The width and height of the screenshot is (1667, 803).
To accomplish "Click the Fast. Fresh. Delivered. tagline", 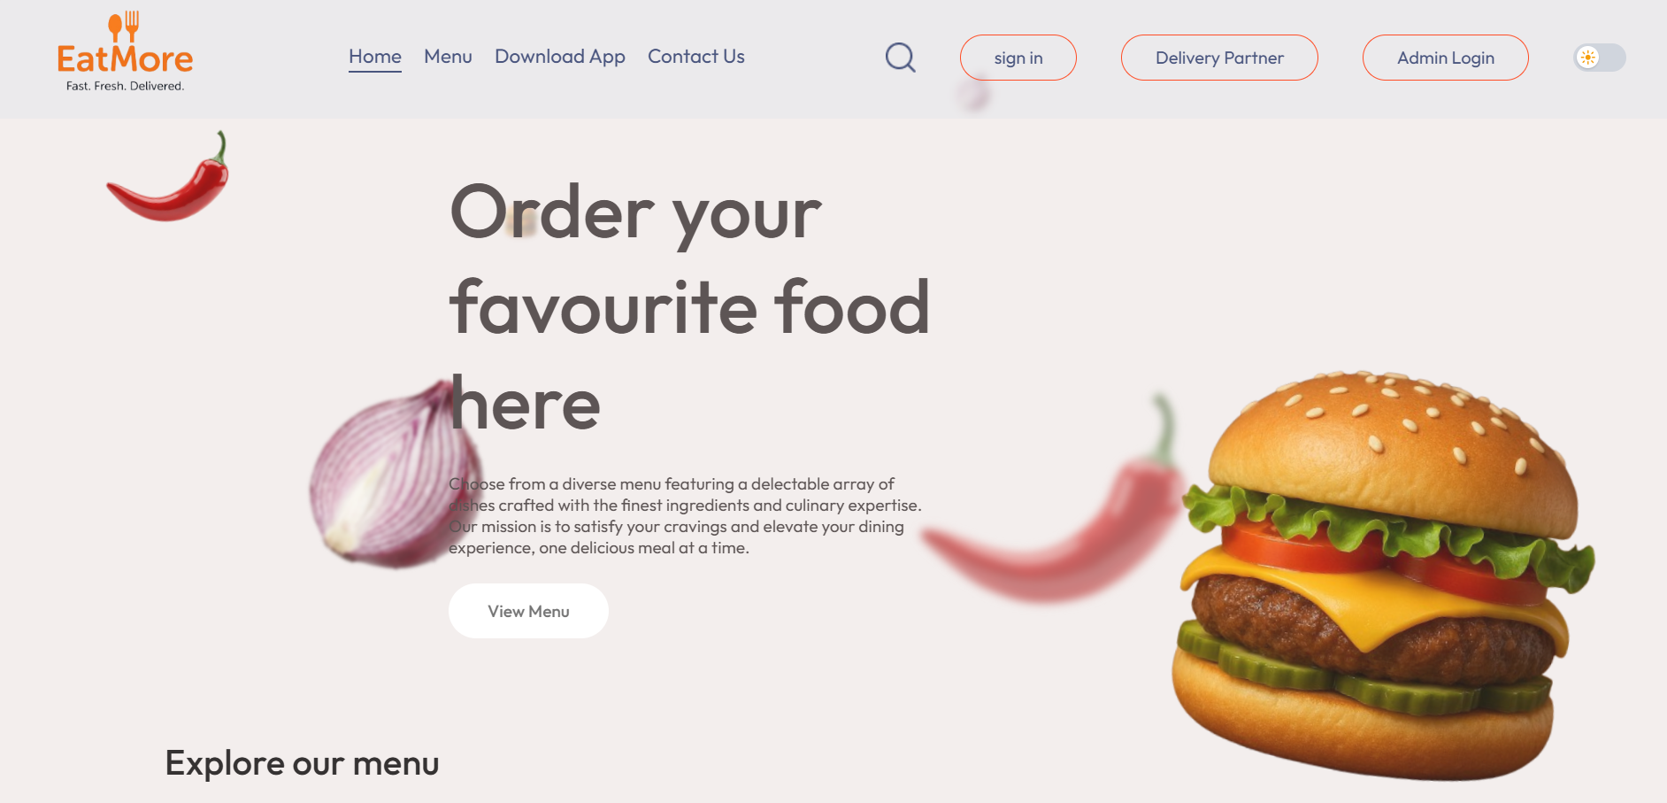I will tap(125, 86).
